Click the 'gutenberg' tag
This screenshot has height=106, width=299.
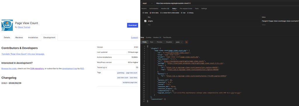[121, 73]
